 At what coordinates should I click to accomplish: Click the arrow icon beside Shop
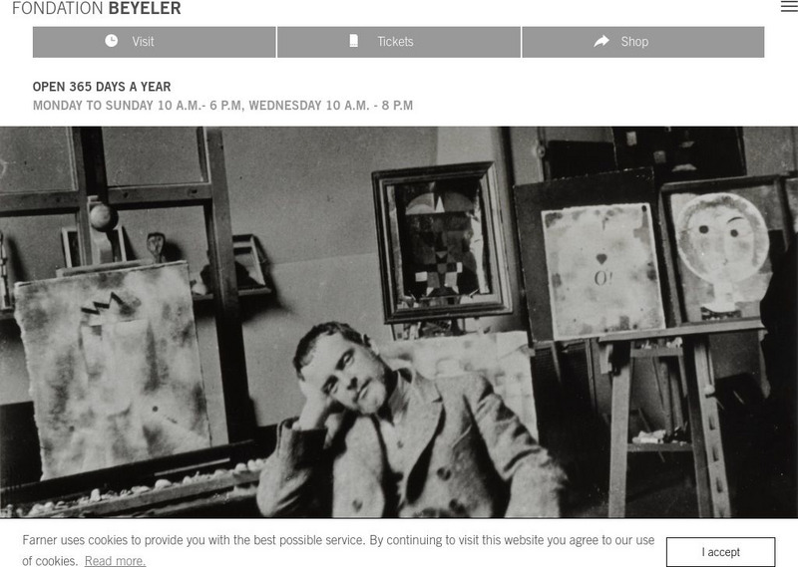601,41
